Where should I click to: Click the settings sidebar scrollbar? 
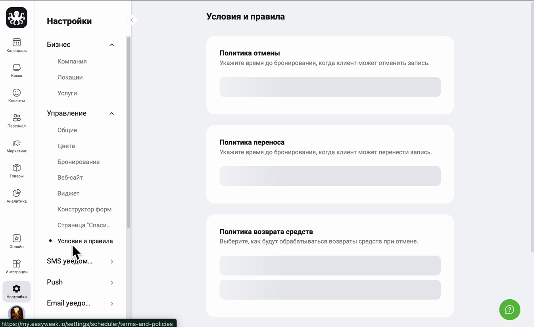coord(129,133)
